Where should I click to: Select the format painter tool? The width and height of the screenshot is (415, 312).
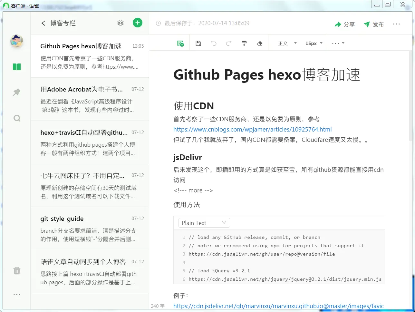click(244, 43)
